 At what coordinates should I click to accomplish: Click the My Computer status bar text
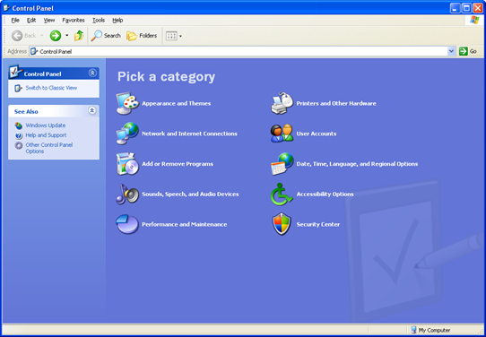pos(434,330)
